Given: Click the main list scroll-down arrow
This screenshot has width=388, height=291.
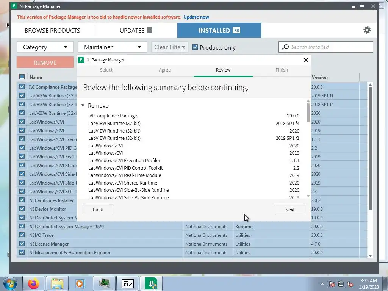Looking at the screenshot, I should (x=370, y=256).
